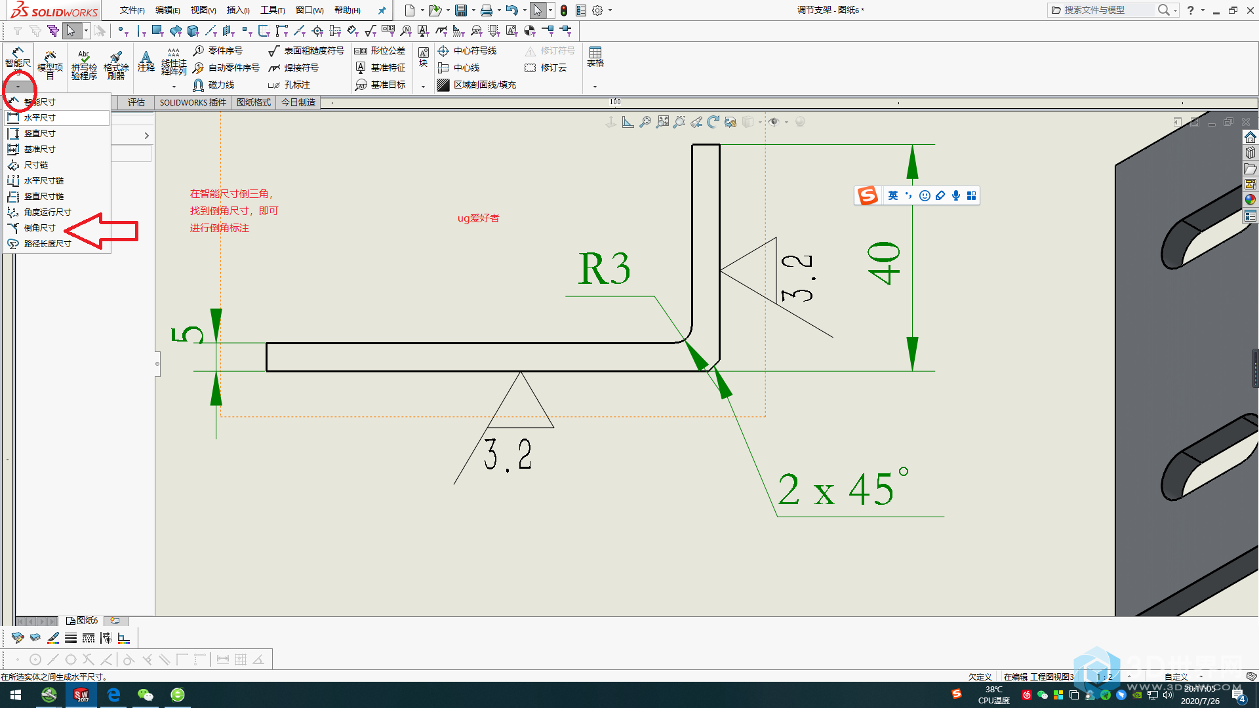Open the 评估 evaluate tab

click(136, 102)
